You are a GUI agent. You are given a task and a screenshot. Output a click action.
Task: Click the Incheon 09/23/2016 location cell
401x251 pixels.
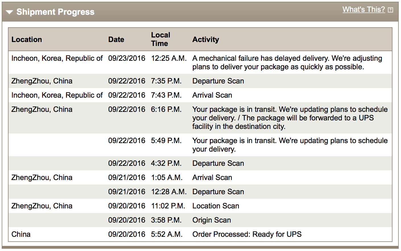tap(57, 58)
